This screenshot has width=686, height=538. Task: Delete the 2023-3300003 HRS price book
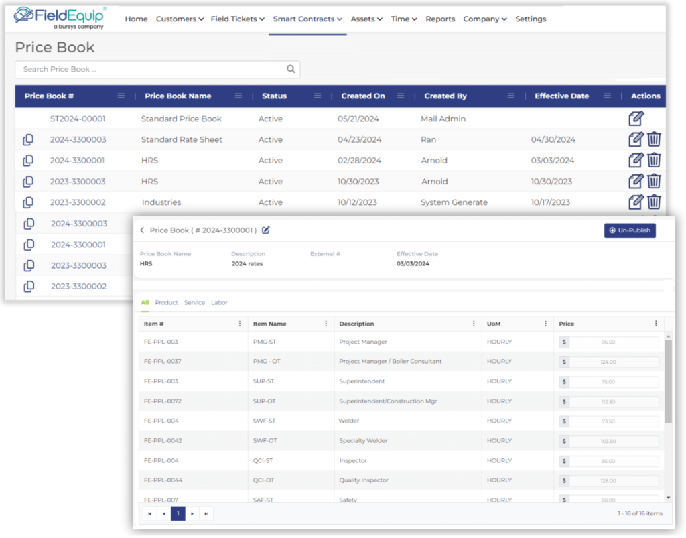pyautogui.click(x=654, y=181)
